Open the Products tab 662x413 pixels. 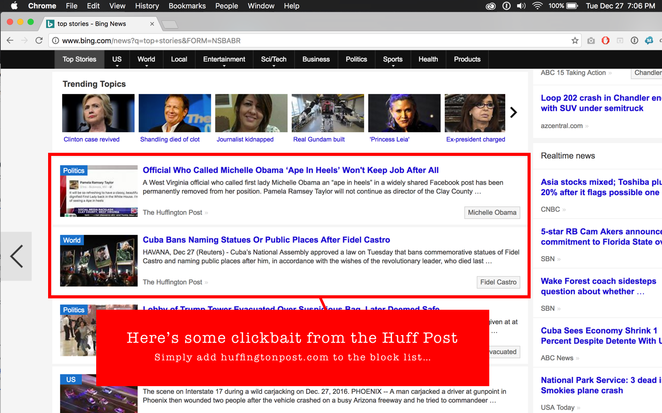point(467,59)
